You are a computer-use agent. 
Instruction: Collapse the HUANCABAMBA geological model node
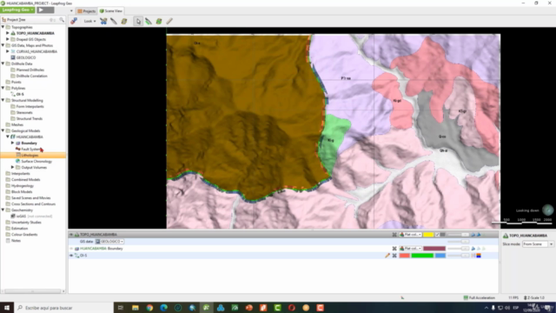pos(8,137)
